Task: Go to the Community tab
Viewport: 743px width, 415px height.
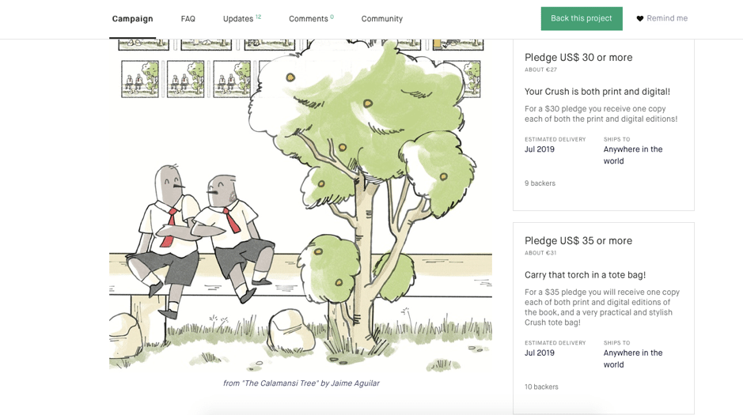Action: click(382, 19)
